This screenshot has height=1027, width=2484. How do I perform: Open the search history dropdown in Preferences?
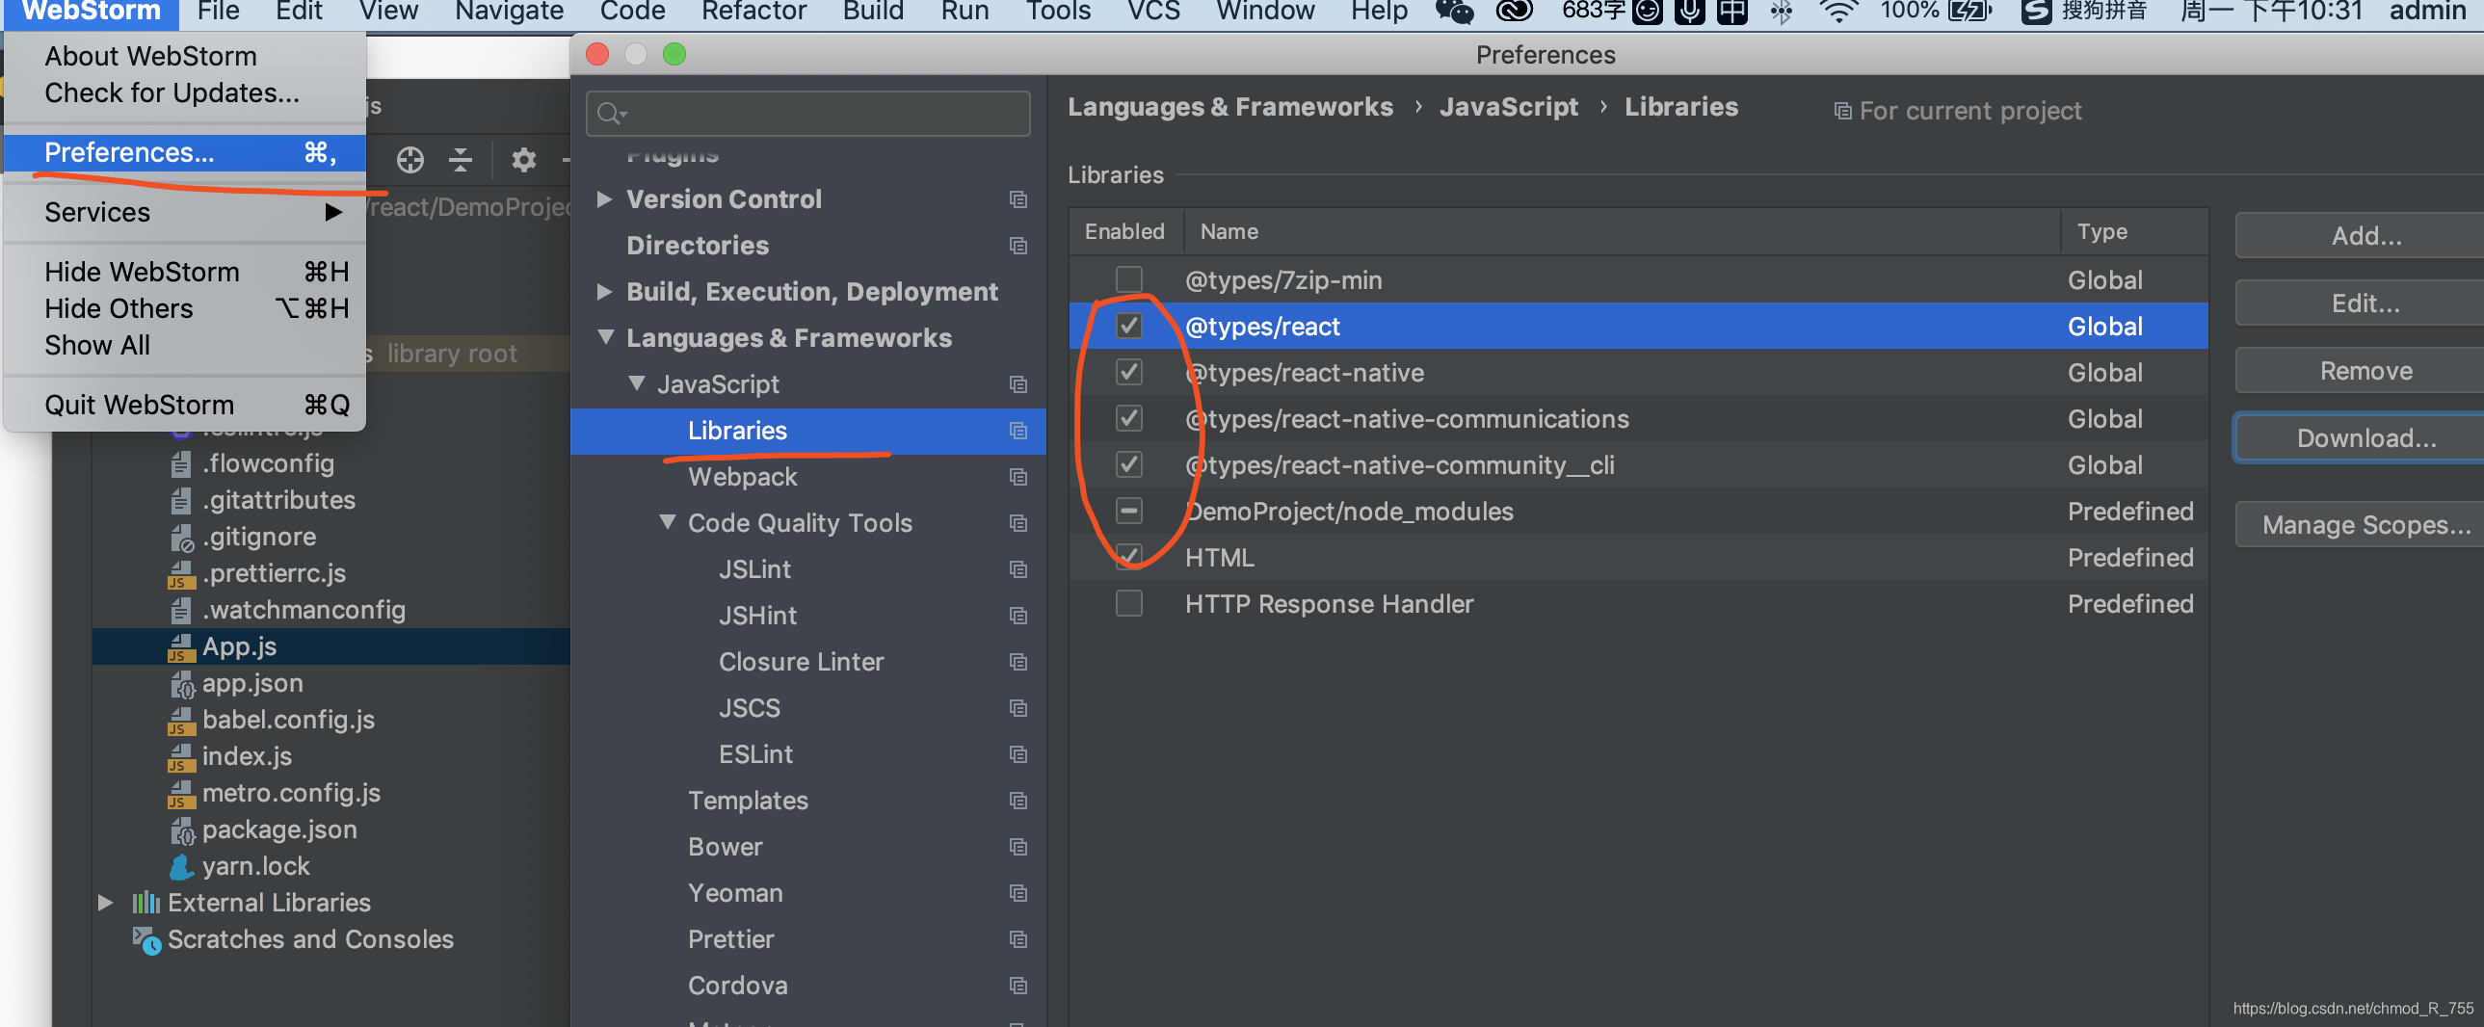tap(625, 116)
